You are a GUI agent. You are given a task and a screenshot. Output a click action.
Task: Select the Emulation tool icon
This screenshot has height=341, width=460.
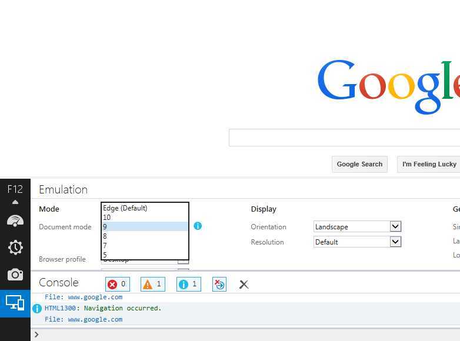tap(15, 303)
